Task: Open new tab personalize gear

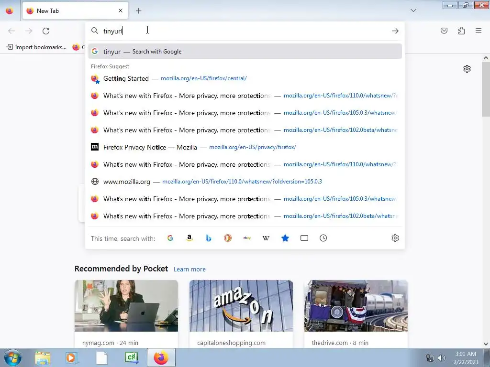Action: coord(467,69)
